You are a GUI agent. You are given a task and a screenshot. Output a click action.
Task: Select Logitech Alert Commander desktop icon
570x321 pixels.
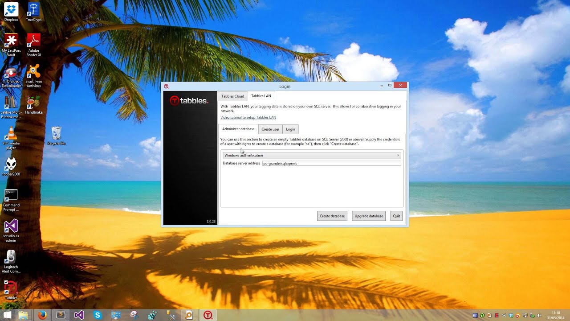11,261
